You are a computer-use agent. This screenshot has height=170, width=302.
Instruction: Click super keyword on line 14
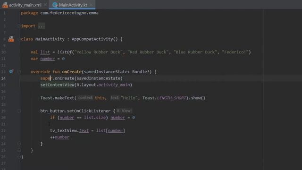[x=46, y=78]
